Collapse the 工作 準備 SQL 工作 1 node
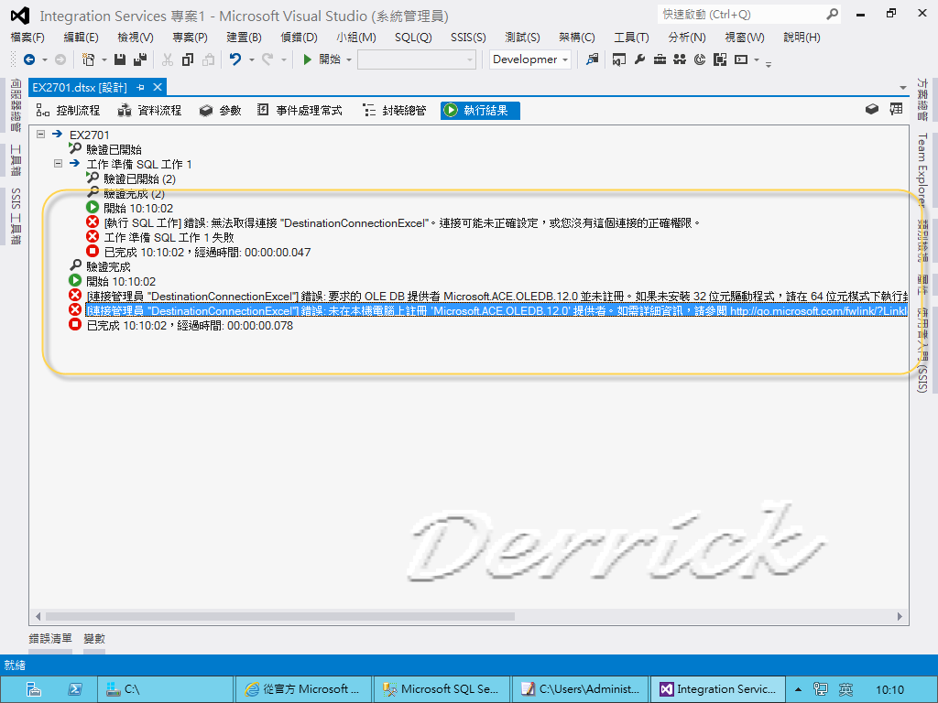Screen dimensions: 938x703 click(58, 164)
